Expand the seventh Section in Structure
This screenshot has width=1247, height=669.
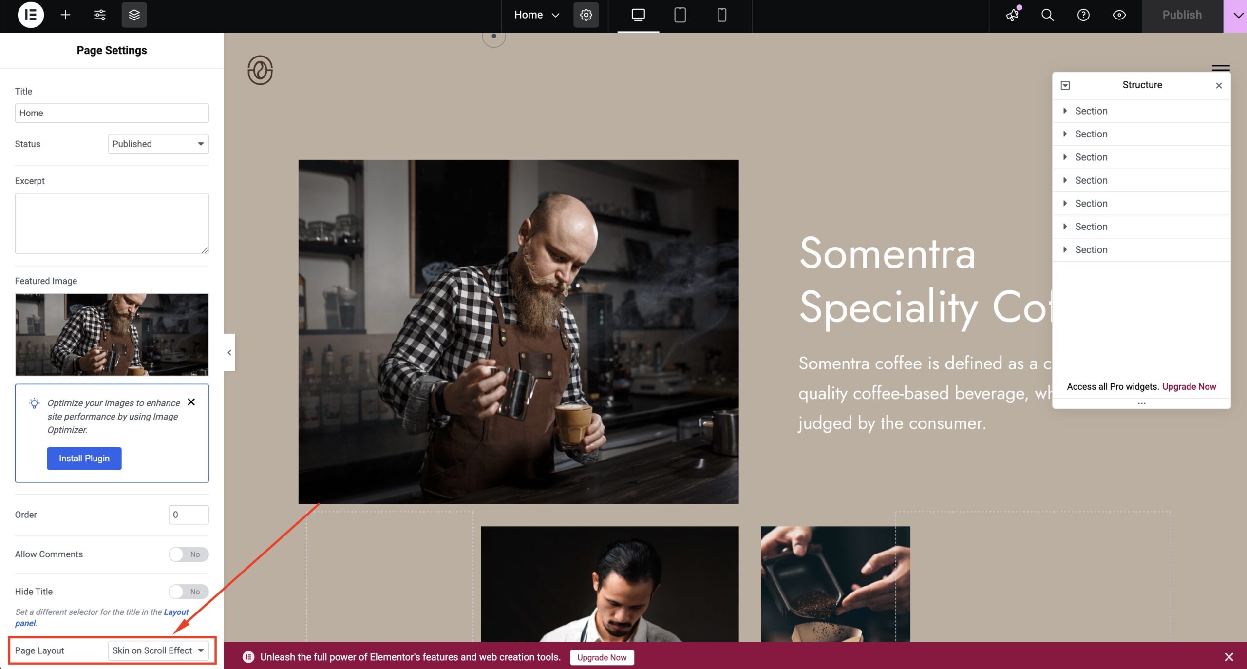click(1065, 249)
